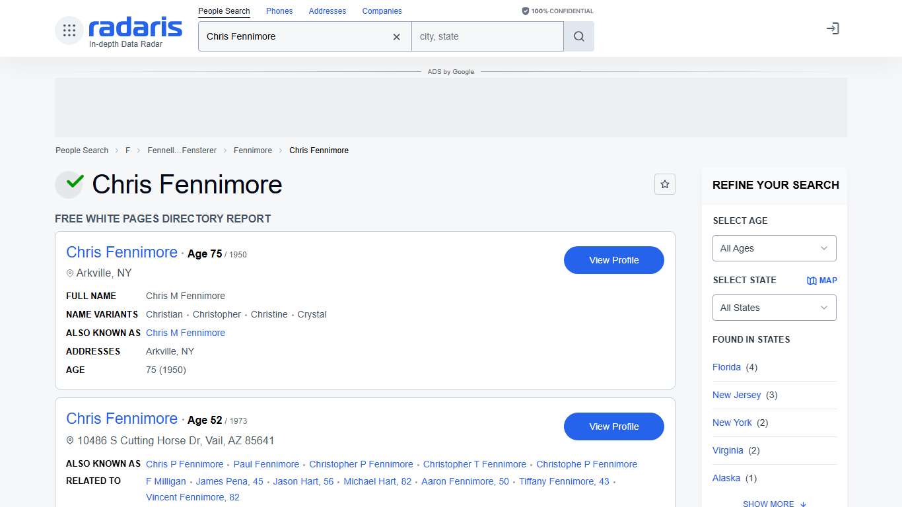Navigate to People Search via breadcrumb
Viewport: 902px width, 507px height.
(81, 150)
